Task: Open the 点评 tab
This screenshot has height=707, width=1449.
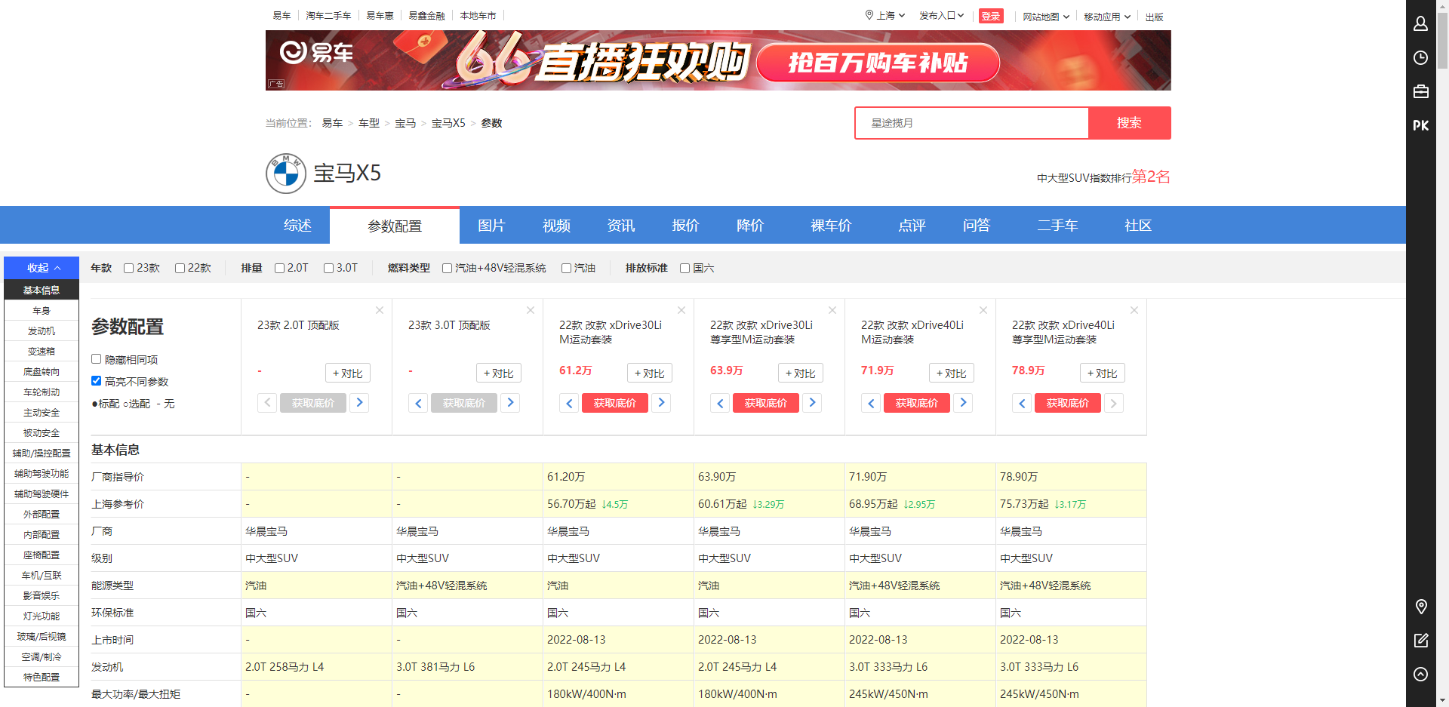Action: [912, 226]
